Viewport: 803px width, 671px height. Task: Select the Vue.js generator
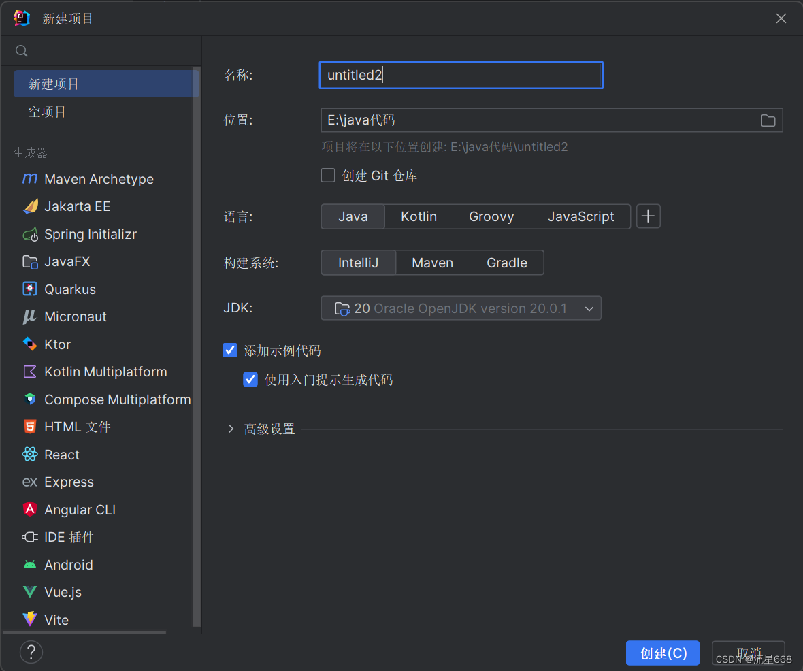62,592
